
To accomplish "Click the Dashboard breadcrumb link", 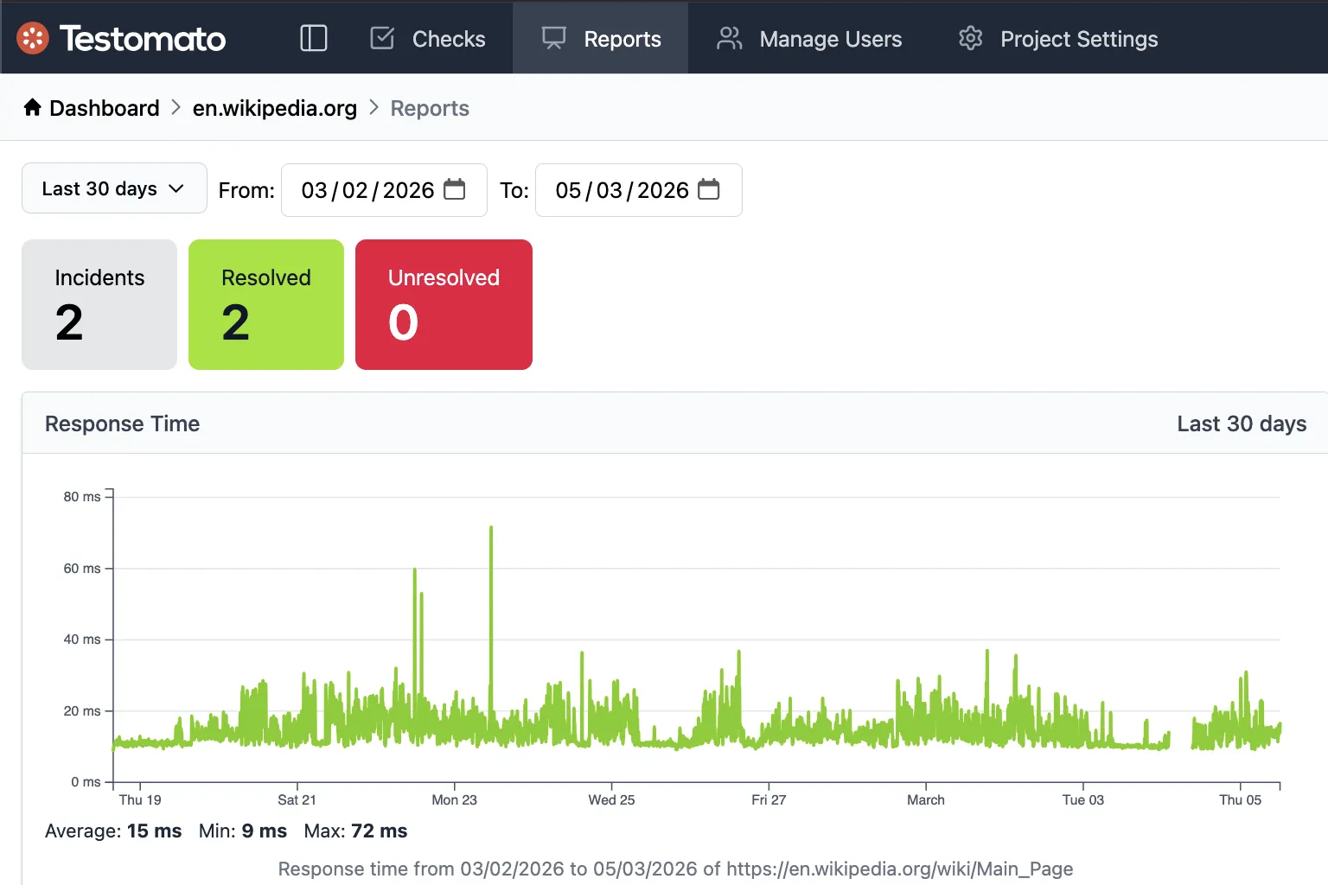I will (104, 107).
